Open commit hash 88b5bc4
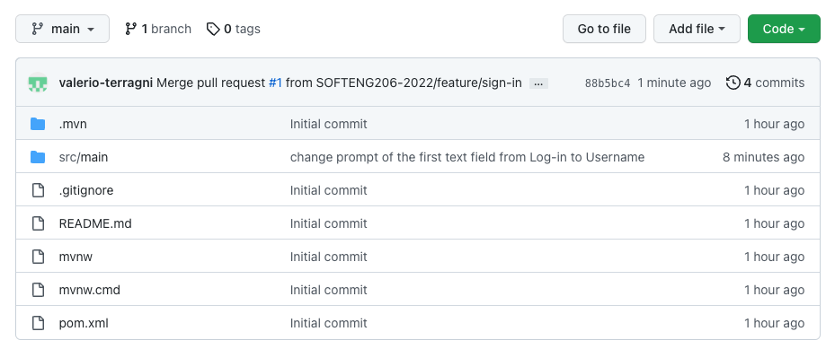 pos(608,83)
